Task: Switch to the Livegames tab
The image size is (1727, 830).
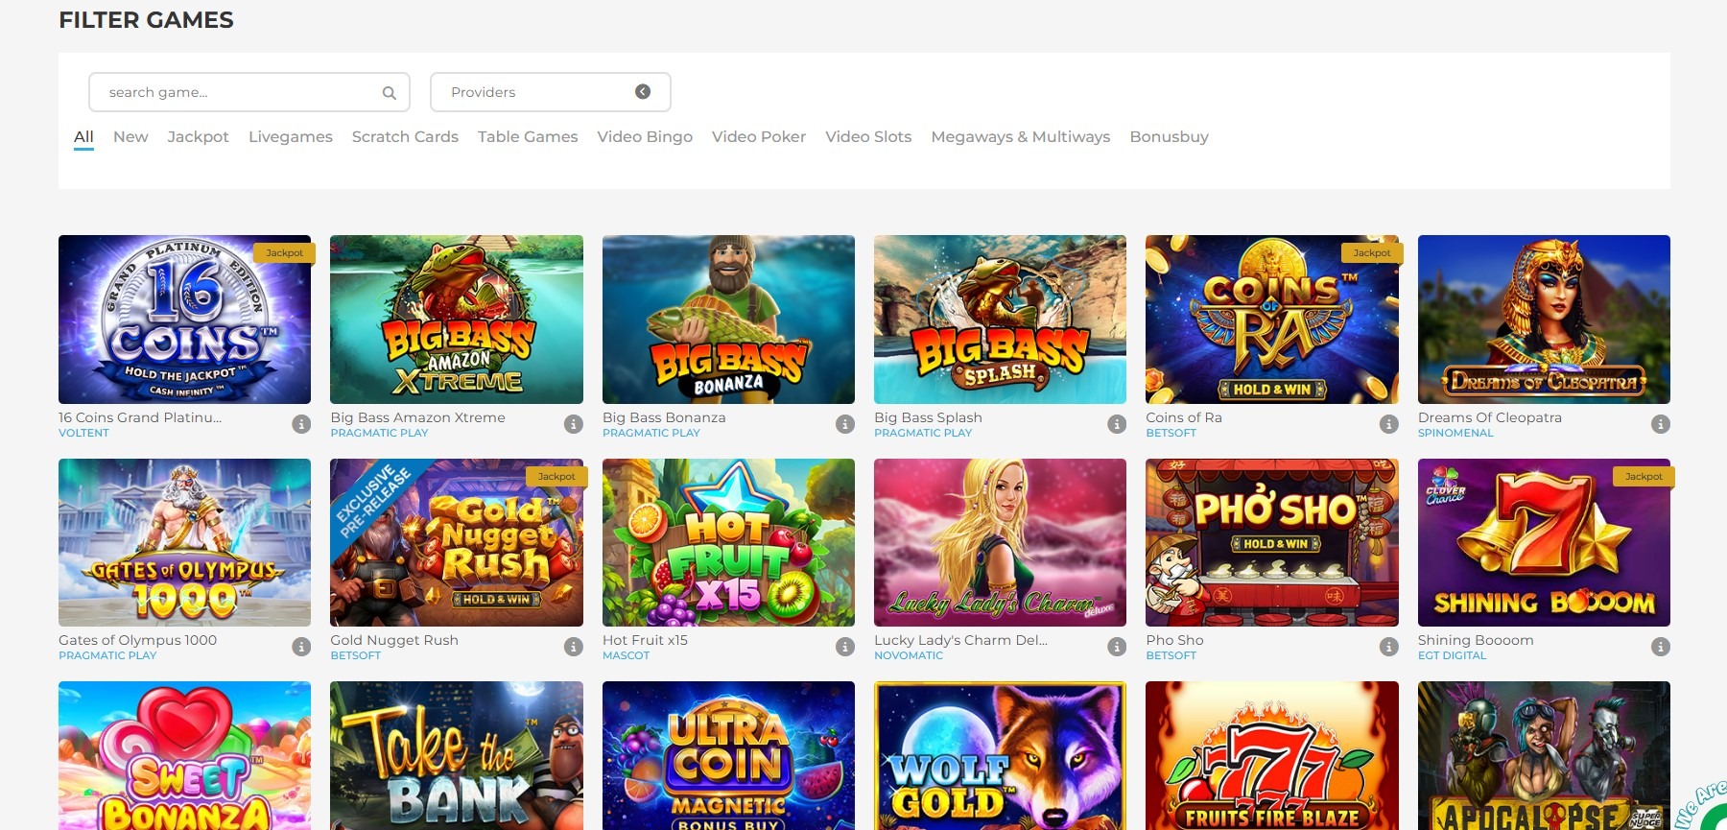Action: tap(291, 137)
